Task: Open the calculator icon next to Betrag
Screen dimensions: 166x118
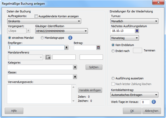Action: [98, 47]
